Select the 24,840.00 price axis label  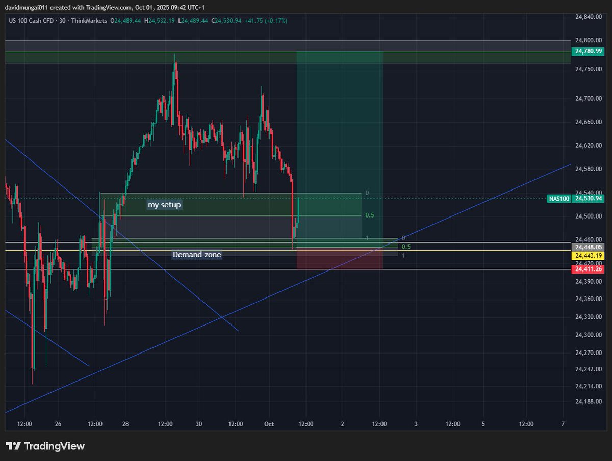coord(589,17)
